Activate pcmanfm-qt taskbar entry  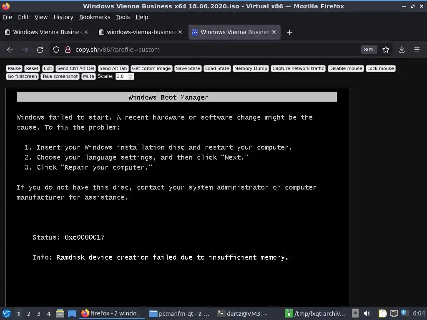[x=180, y=313]
